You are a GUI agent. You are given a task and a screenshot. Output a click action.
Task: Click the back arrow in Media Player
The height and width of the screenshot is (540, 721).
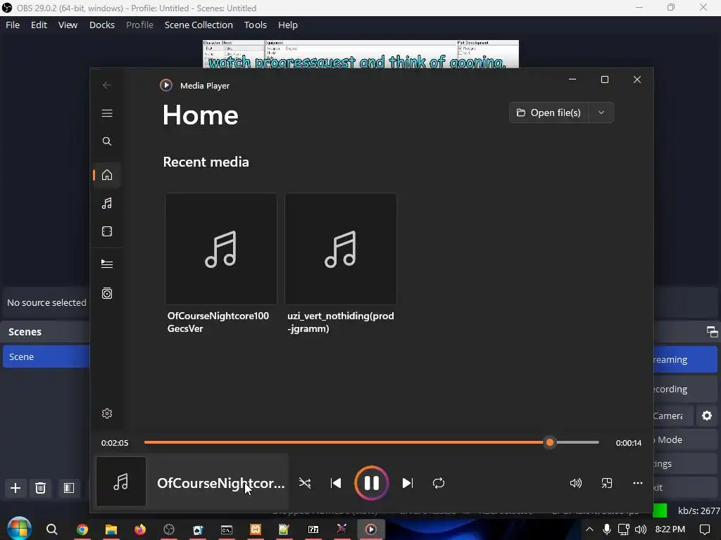click(107, 85)
